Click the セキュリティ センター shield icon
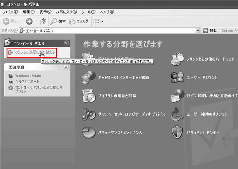Image resolution: width=238 pixels, height=169 pixels. (x=178, y=132)
